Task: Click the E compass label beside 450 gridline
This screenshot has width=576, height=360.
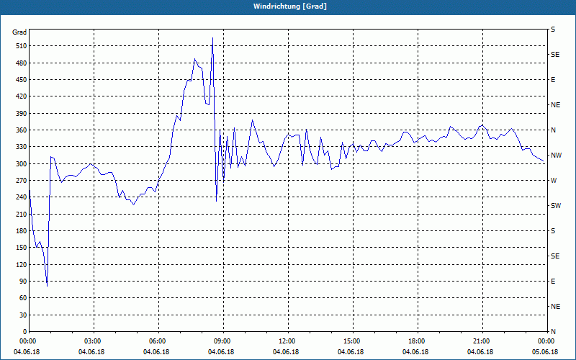Action: pyautogui.click(x=553, y=80)
